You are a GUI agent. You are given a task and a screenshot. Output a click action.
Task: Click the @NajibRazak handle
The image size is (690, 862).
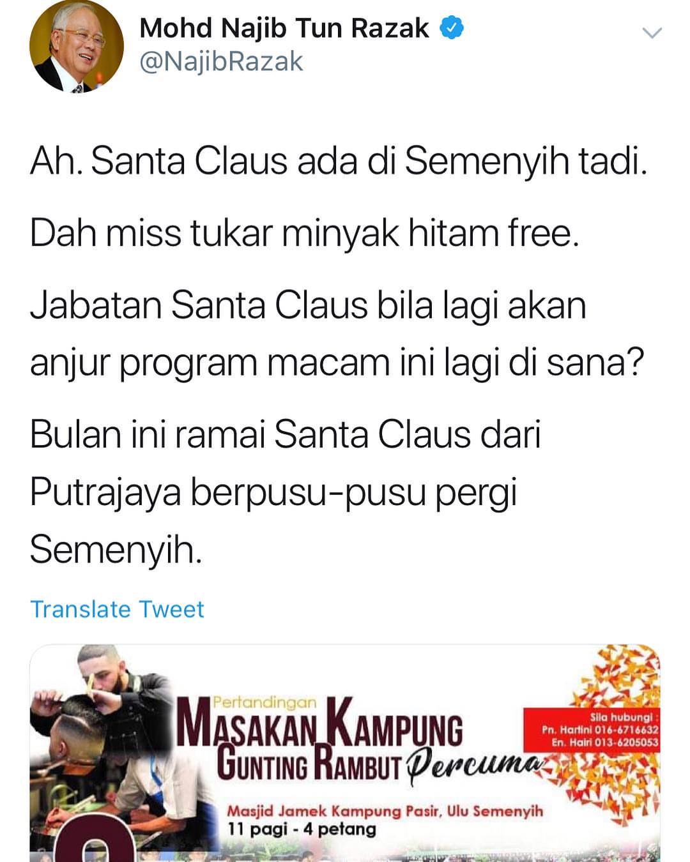point(221,62)
